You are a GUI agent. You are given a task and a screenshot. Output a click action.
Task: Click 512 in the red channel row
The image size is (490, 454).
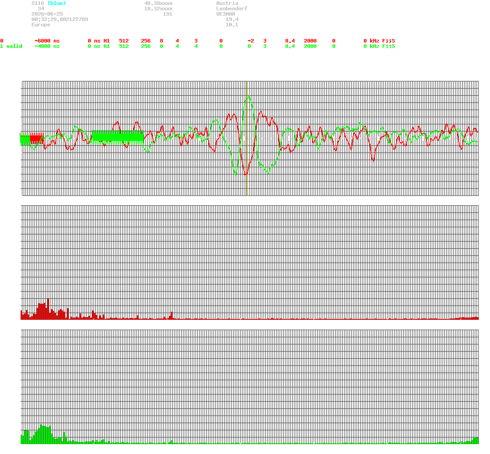coord(124,41)
